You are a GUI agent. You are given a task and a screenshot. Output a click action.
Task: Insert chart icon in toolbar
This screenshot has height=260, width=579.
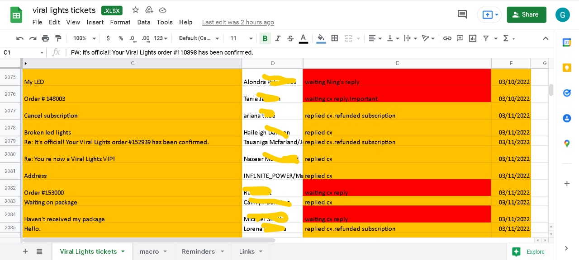pos(473,38)
